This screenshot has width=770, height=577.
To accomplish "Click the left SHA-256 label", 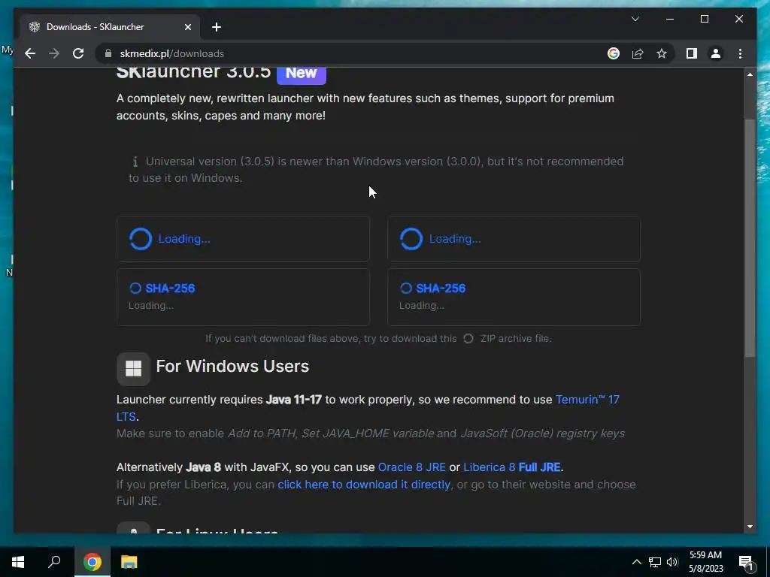I will 170,288.
